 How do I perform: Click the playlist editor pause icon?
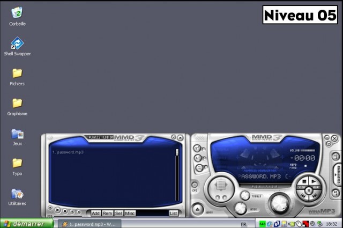tap(72, 211)
